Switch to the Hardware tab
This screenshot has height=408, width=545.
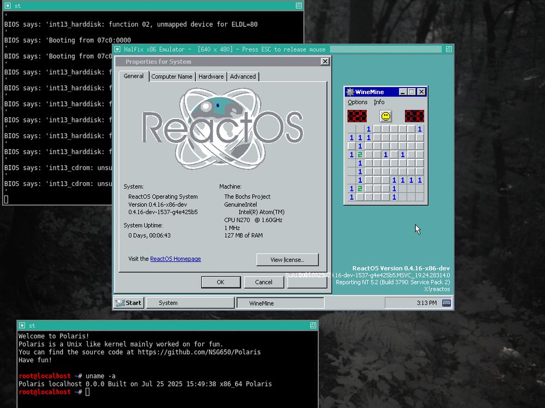point(211,77)
